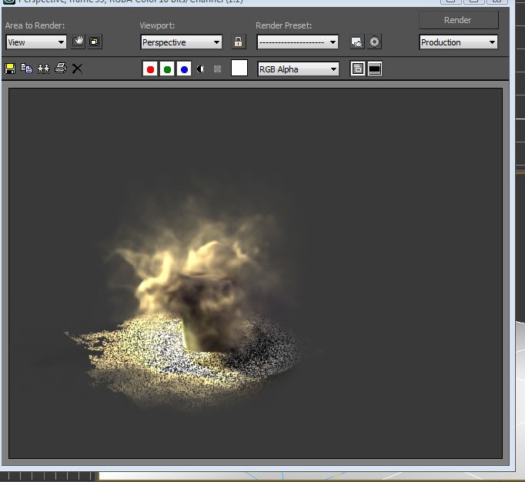Image resolution: width=525 pixels, height=482 pixels.
Task: Click the Save Image disk icon
Action: 10,69
